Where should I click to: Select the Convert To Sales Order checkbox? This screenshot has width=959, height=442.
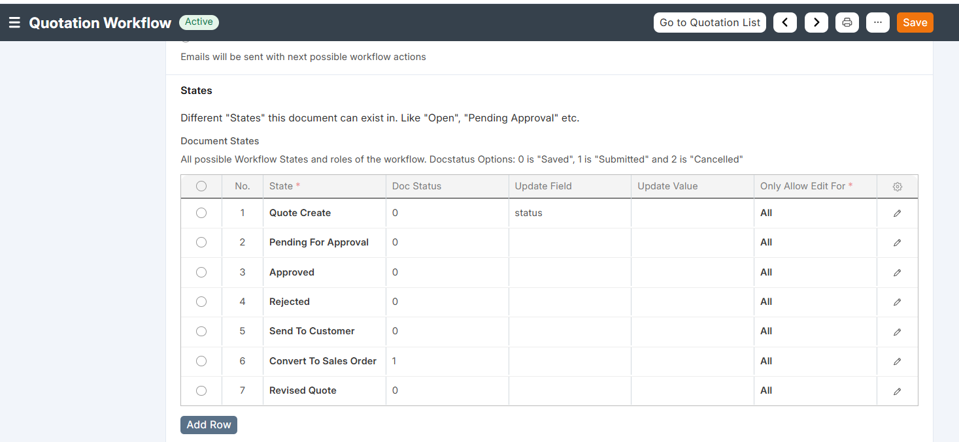point(201,361)
